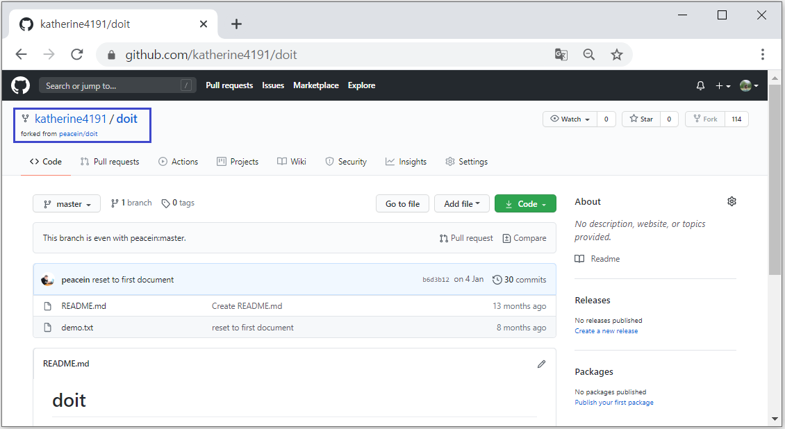Open the README.md file

[83, 306]
